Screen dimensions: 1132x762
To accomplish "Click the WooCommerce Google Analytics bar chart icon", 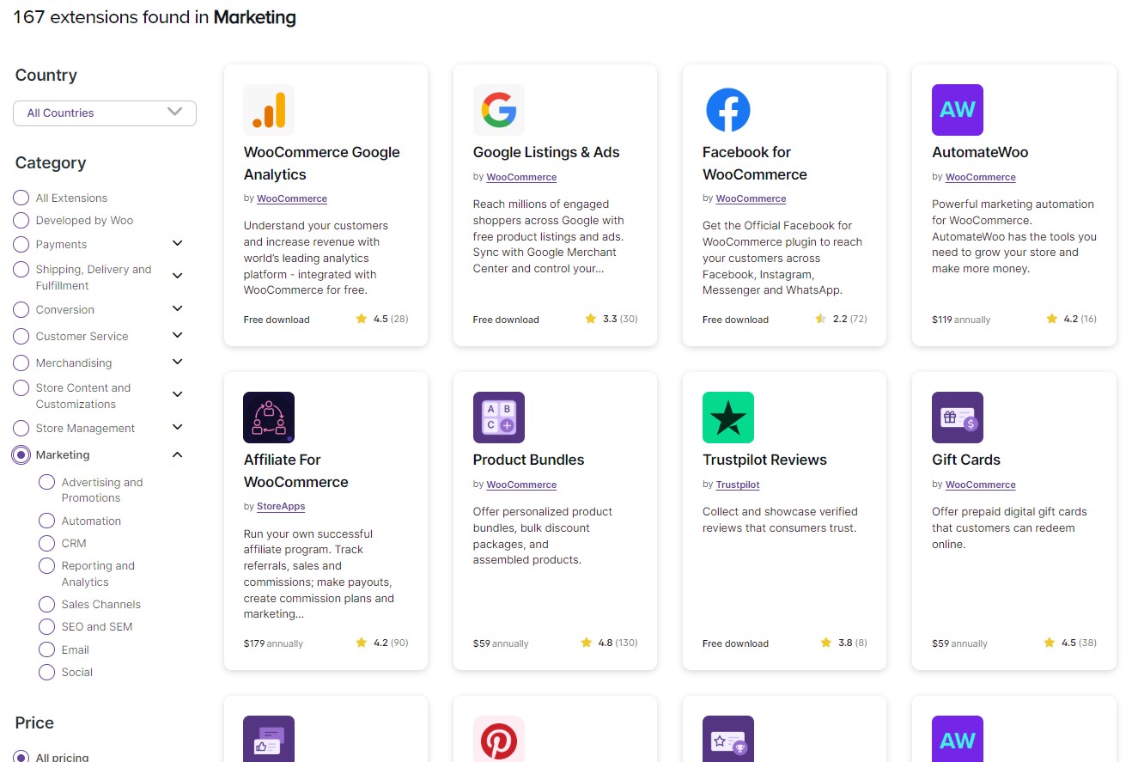I will click(269, 110).
